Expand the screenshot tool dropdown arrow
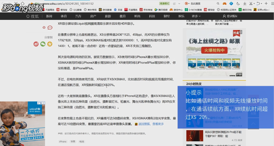The width and height of the screenshot is (274, 146). (254, 4)
